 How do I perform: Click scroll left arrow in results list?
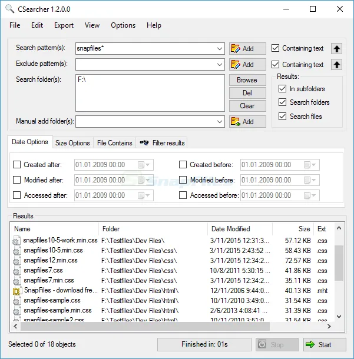click(x=15, y=326)
